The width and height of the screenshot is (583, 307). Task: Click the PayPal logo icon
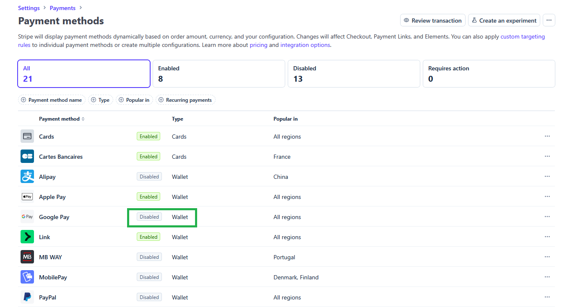pos(27,297)
